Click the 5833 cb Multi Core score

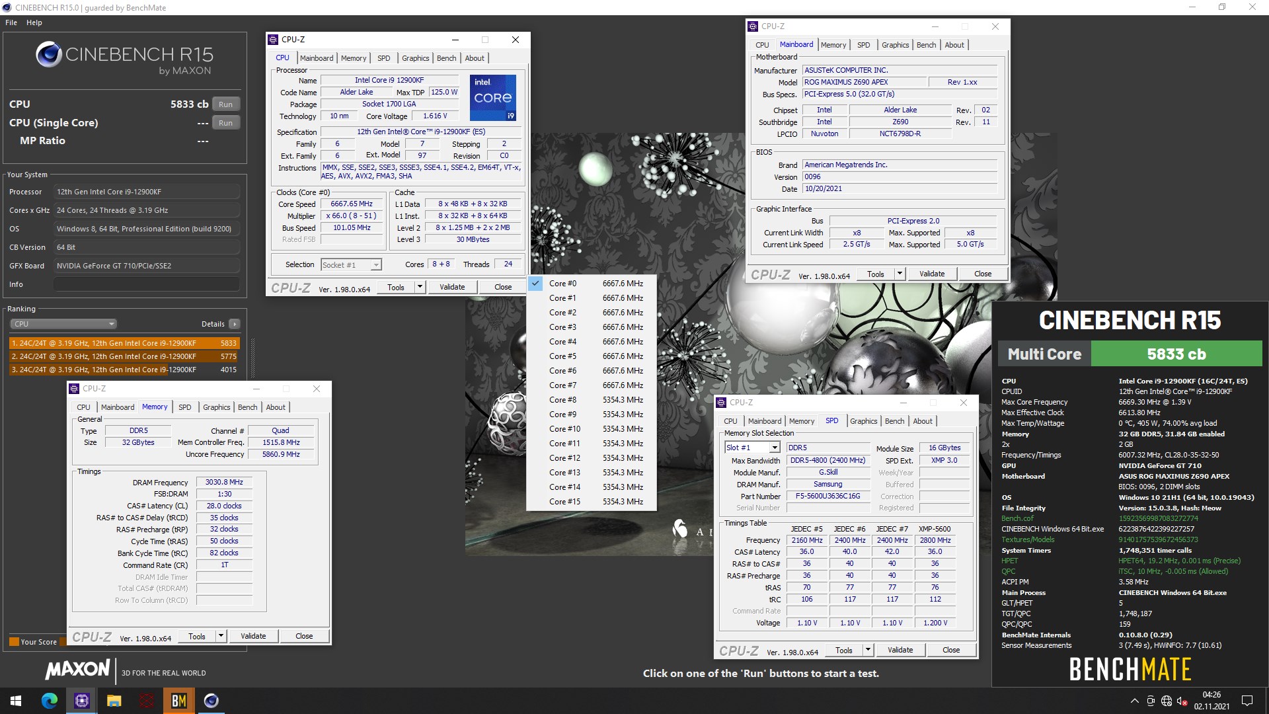[x=1176, y=354]
